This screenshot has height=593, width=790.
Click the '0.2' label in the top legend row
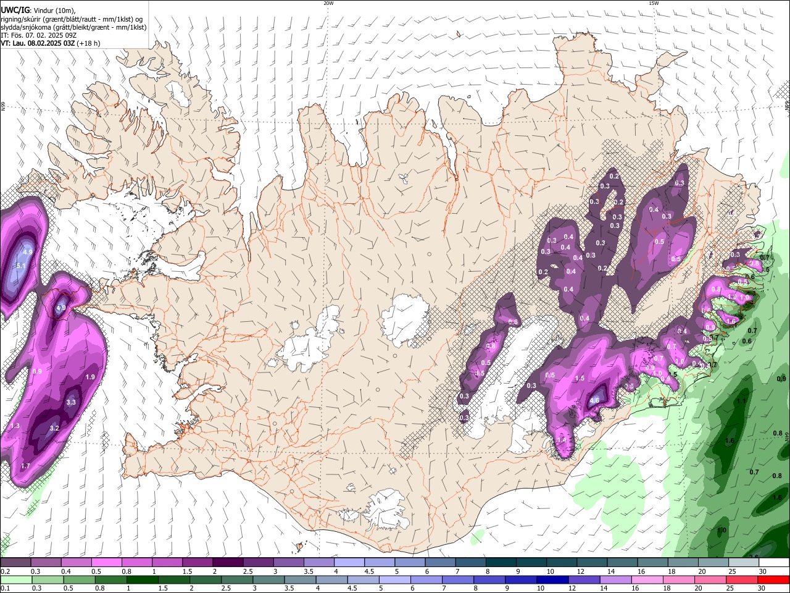click(6, 571)
